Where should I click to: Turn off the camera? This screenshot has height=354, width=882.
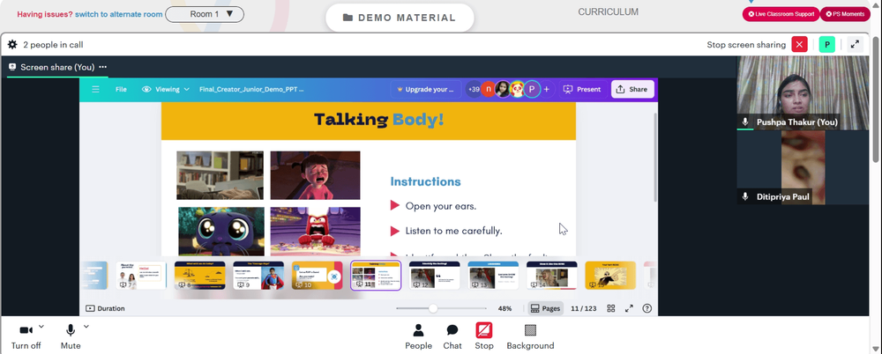pos(26,337)
